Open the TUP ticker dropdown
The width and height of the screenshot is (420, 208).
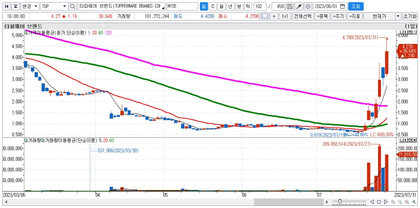pos(65,6)
